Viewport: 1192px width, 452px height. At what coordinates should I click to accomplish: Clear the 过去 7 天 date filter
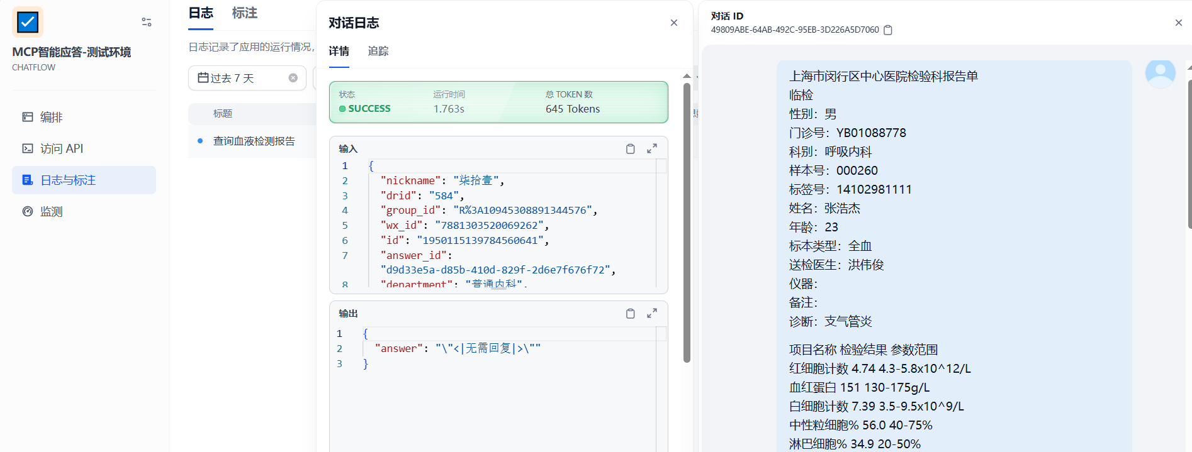pyautogui.click(x=293, y=78)
